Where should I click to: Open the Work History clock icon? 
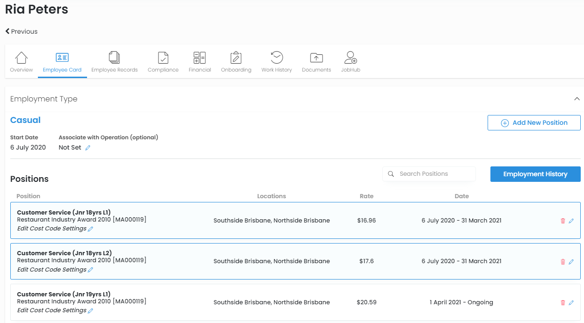[x=277, y=58]
